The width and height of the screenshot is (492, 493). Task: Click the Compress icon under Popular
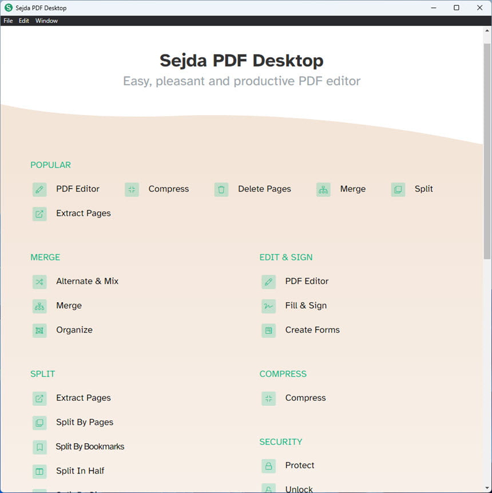132,190
